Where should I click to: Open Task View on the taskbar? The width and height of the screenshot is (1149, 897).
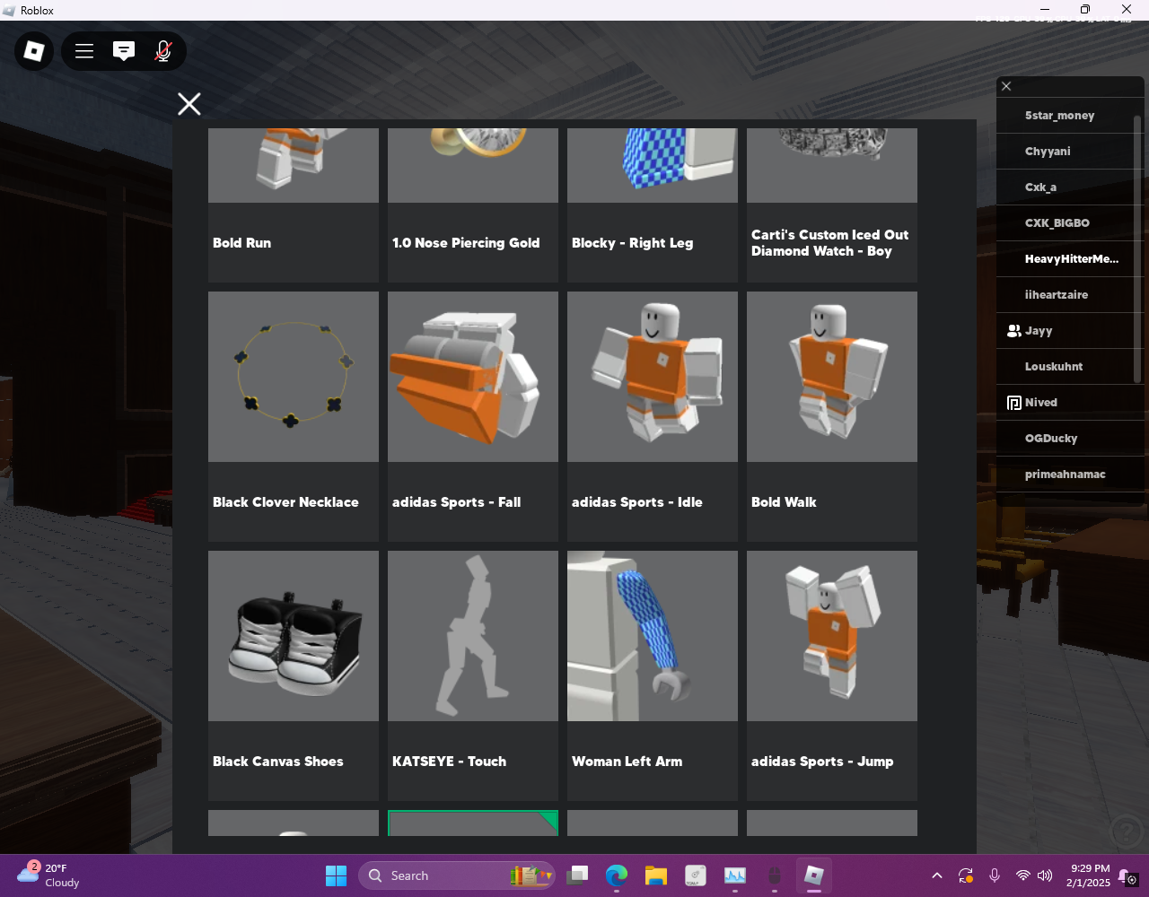point(577,875)
